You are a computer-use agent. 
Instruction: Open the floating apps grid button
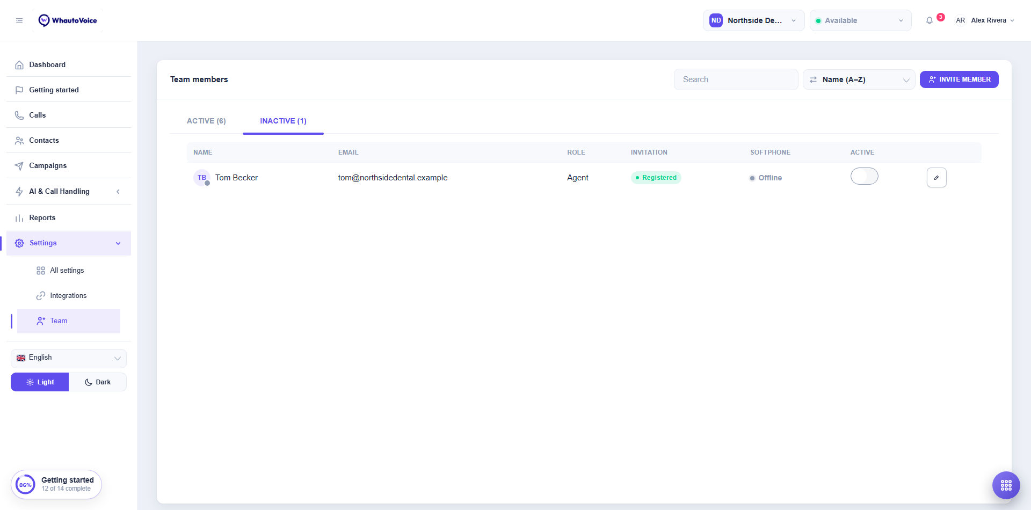[1006, 485]
